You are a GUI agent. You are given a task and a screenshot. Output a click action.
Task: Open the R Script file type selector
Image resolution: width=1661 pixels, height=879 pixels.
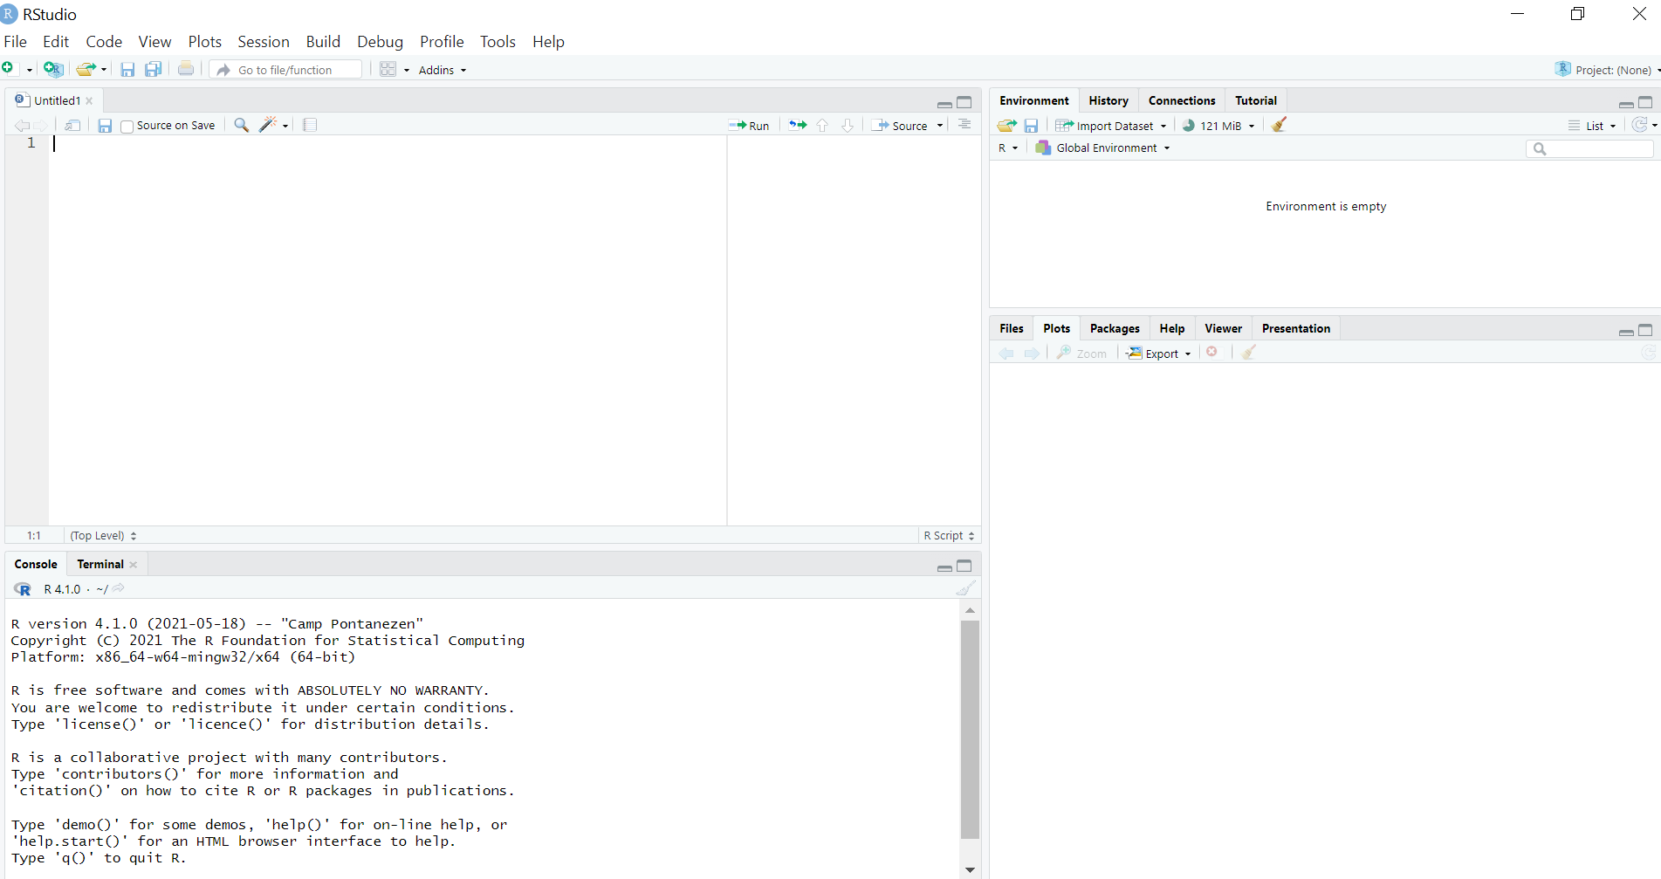[949, 535]
